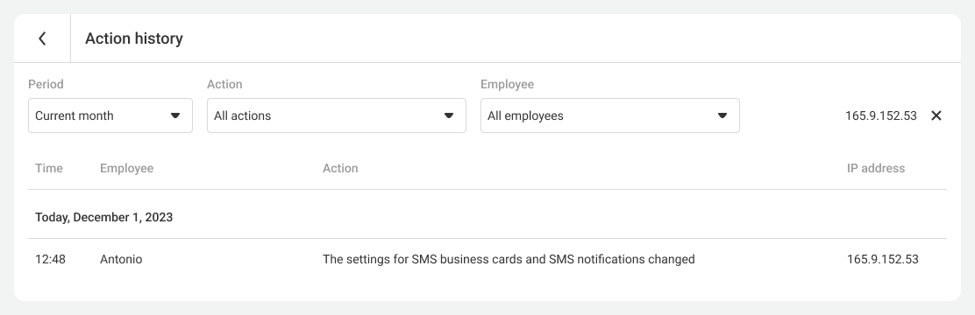Click the Action history page title
The height and width of the screenshot is (315, 975).
(133, 38)
